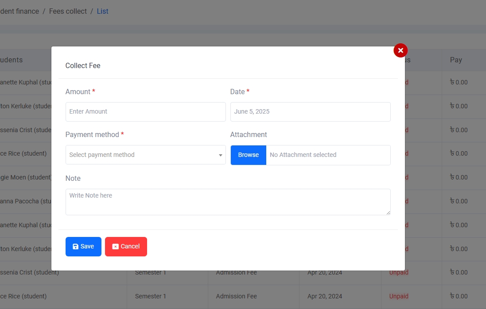
Task: Click the dropdown caret on Select payment method
Action: (220, 155)
